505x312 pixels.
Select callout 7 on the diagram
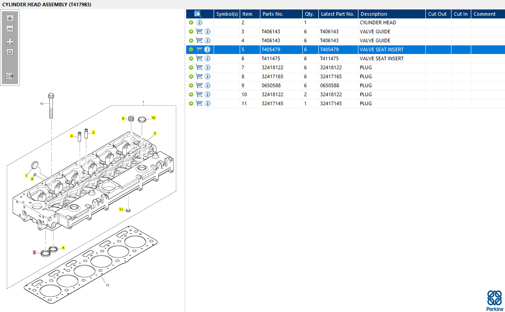pos(27,175)
